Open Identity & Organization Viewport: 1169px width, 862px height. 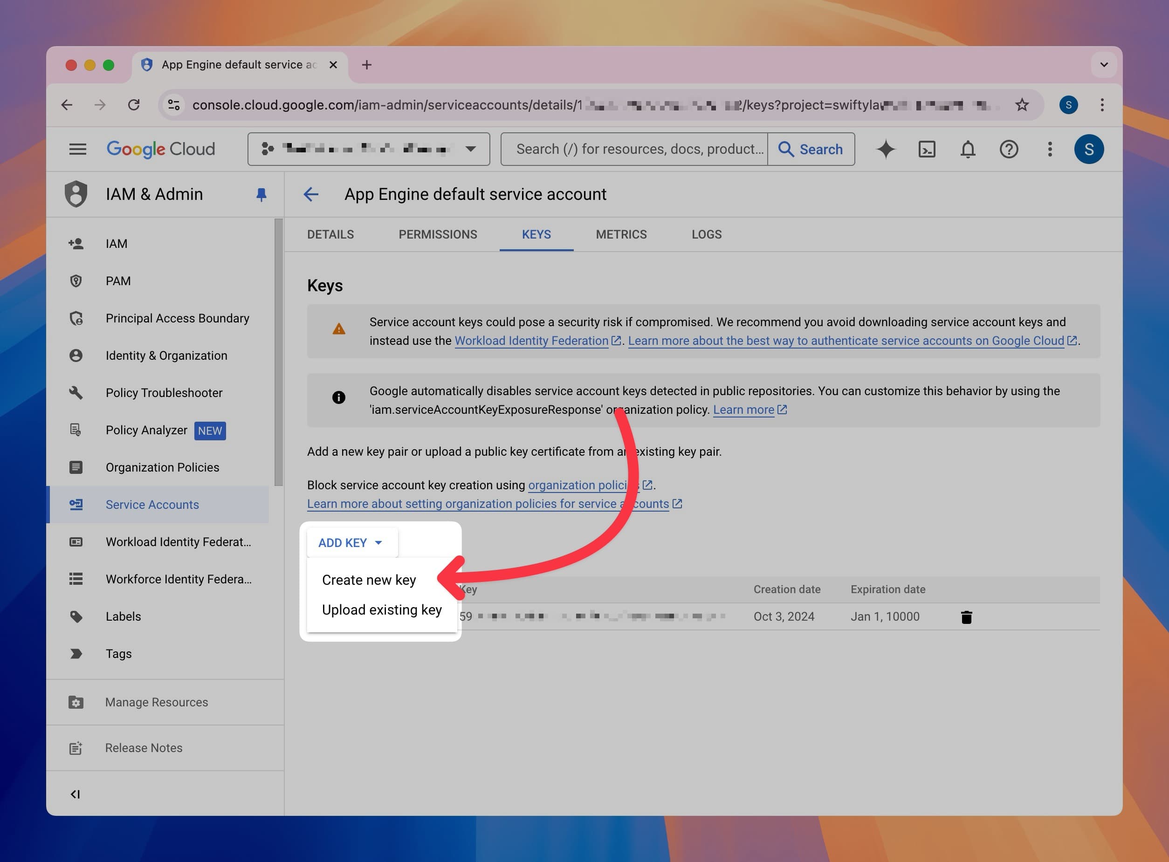click(158, 356)
